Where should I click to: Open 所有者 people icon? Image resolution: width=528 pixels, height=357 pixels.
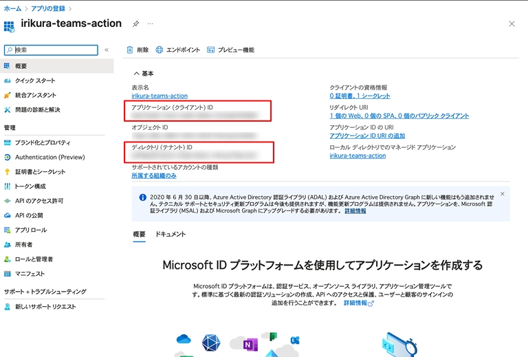point(7,244)
